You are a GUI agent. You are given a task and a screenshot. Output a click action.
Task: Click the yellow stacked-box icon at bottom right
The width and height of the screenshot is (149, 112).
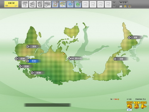[x=130, y=105]
